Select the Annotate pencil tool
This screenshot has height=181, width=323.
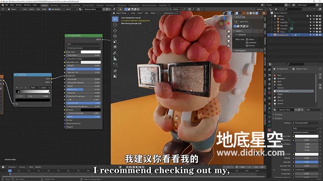[115, 53]
